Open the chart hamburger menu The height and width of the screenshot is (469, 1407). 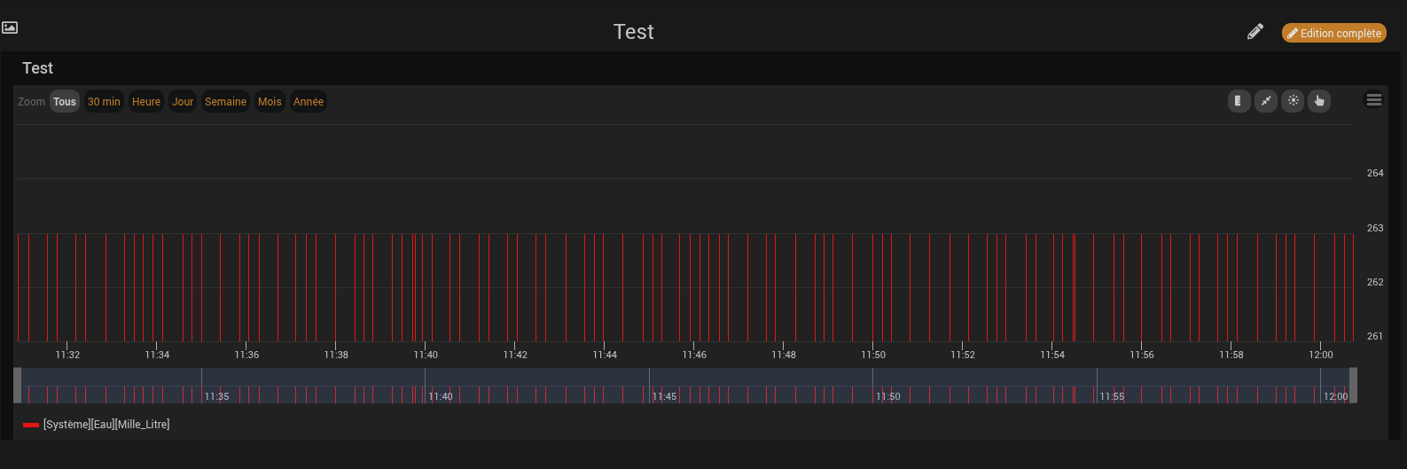(x=1373, y=100)
